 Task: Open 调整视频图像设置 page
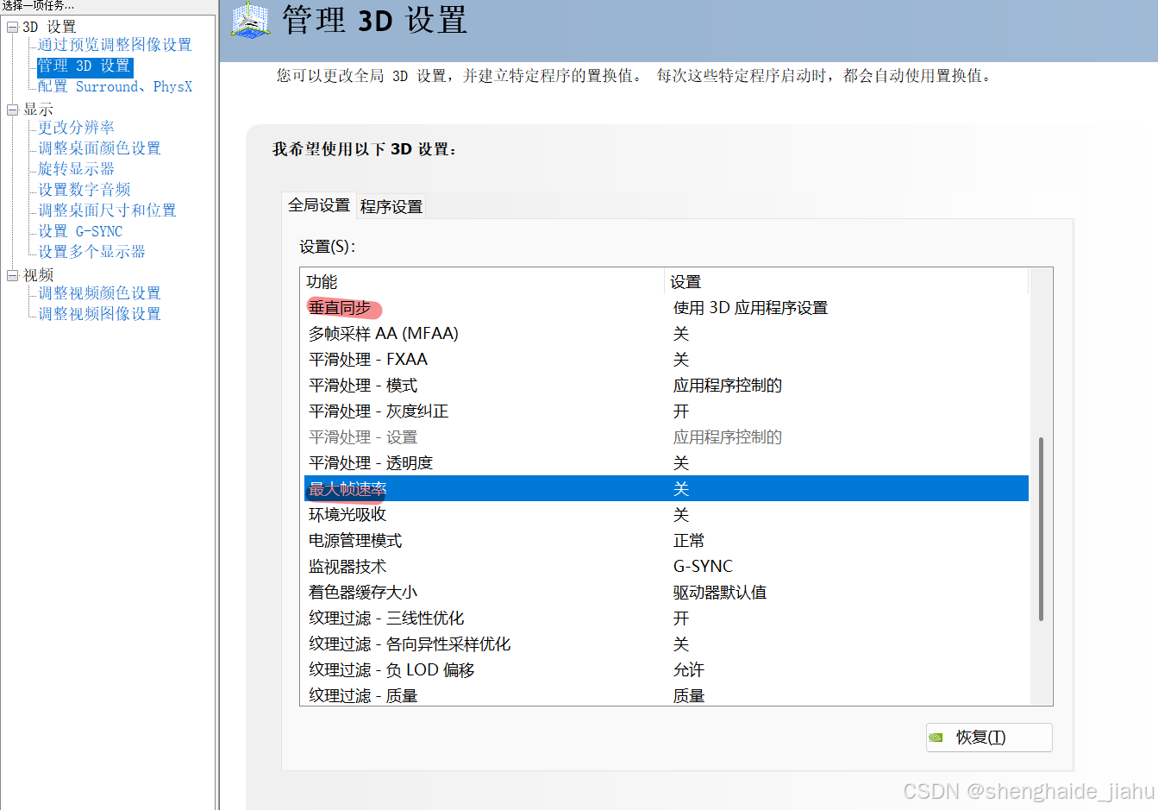99,314
